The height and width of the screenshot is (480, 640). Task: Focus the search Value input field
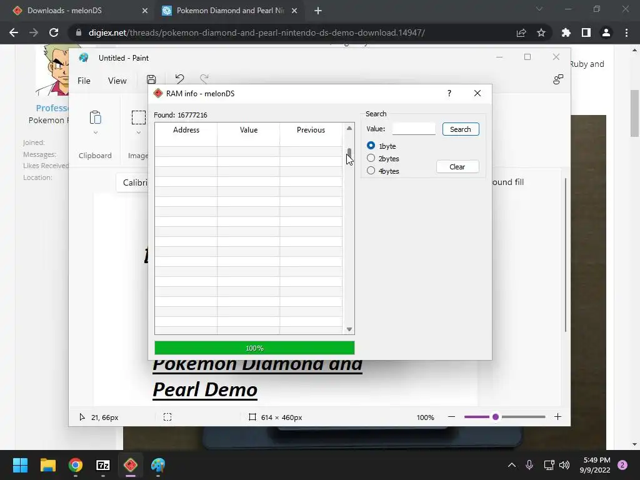point(414,129)
